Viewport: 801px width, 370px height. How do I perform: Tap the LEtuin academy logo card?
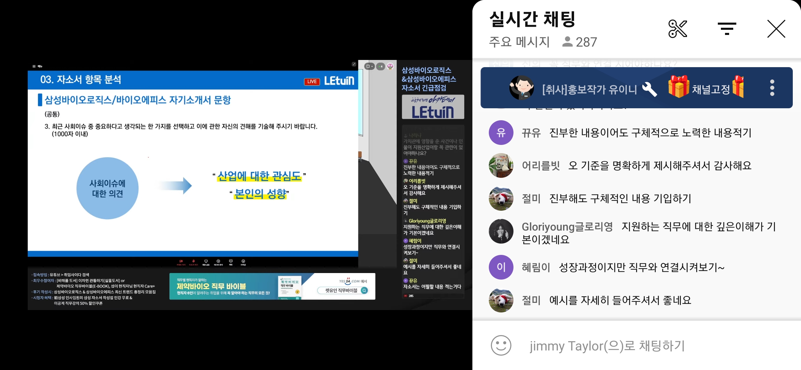[433, 107]
